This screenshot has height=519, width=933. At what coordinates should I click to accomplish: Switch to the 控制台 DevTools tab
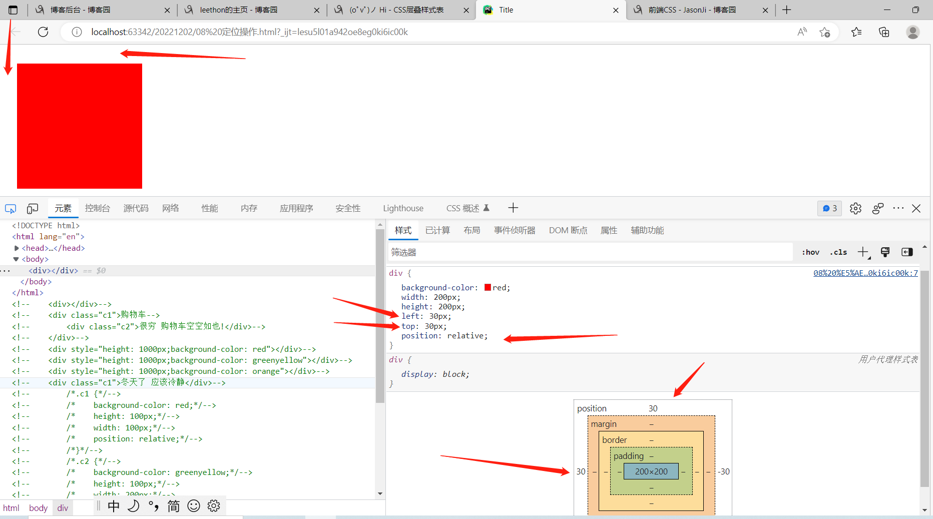[x=98, y=208]
